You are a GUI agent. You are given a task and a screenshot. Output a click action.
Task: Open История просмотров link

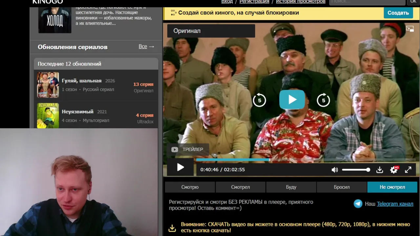pos(301,2)
